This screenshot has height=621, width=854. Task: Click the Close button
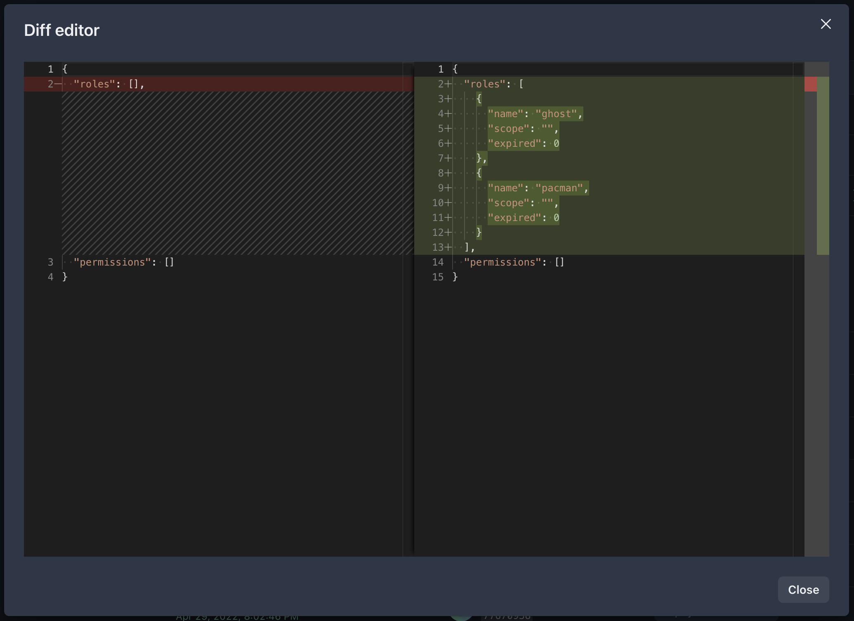click(x=803, y=590)
